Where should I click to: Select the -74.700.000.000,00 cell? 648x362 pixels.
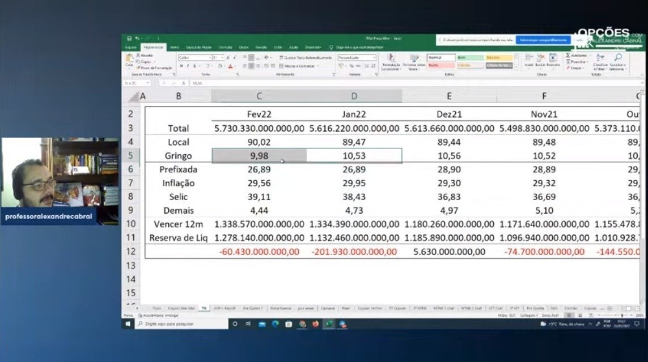coord(544,252)
